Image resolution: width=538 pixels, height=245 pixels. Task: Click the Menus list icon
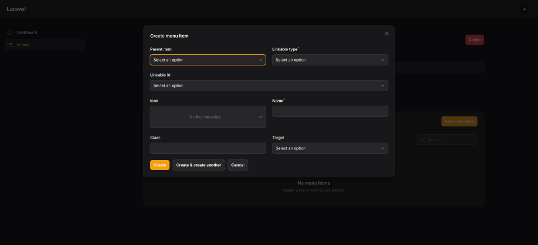click(x=10, y=45)
